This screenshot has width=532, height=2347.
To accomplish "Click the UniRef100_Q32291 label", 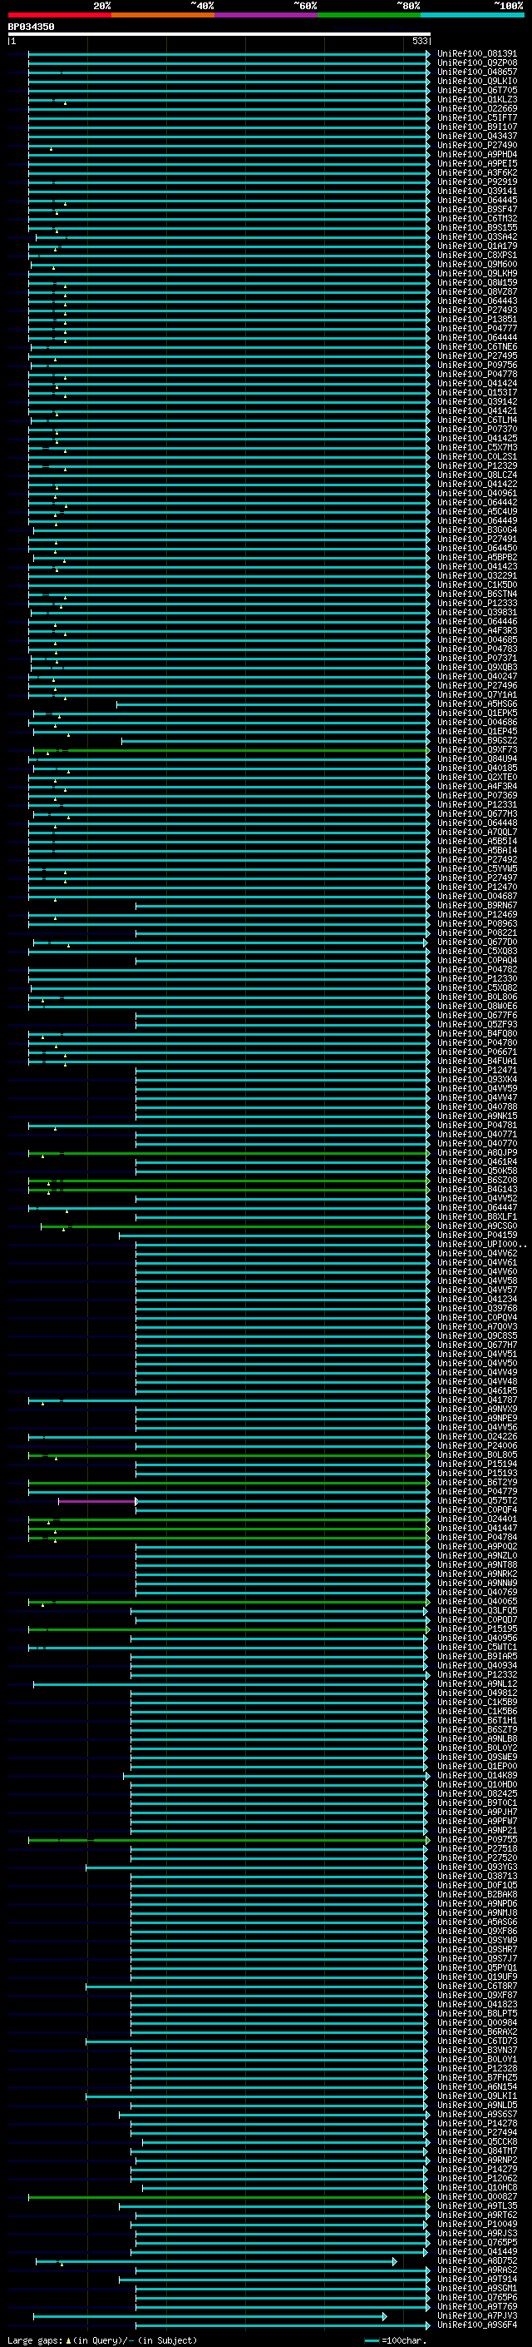I will [477, 576].
